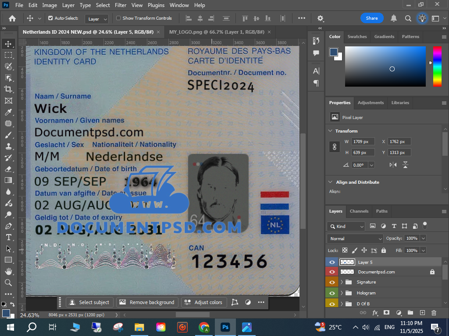The height and width of the screenshot is (336, 449).
Task: Select the Eyedropper tool
Action: (8, 112)
